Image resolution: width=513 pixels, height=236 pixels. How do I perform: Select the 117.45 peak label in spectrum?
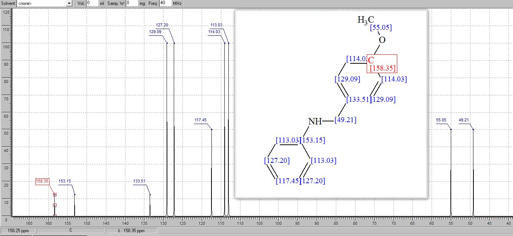[201, 120]
